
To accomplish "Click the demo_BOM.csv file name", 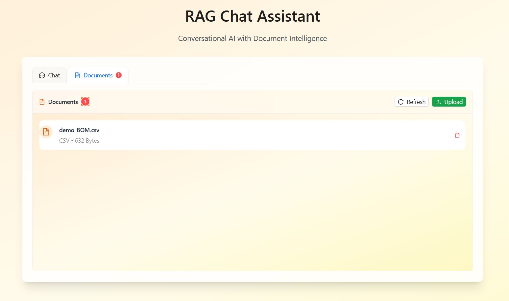I will click(79, 130).
